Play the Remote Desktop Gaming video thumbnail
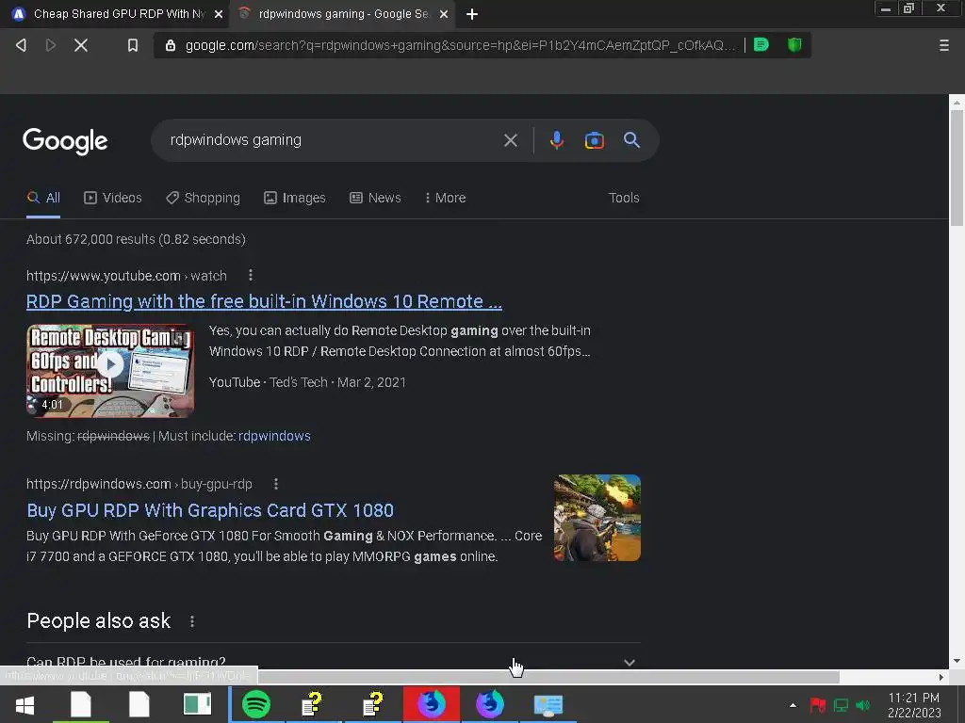 pos(110,371)
